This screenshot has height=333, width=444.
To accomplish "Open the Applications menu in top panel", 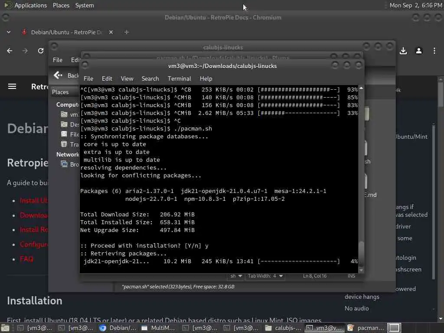I will [31, 5].
